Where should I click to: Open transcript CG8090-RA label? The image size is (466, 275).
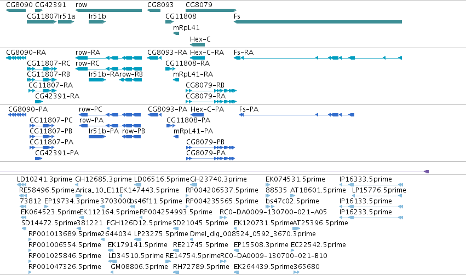tap(26, 52)
